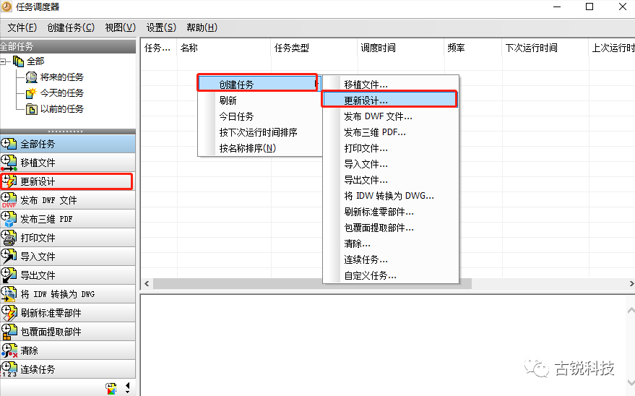The width and height of the screenshot is (635, 396).
Task: Select 包覆面提取部件... in the submenu
Action: [x=391, y=228]
